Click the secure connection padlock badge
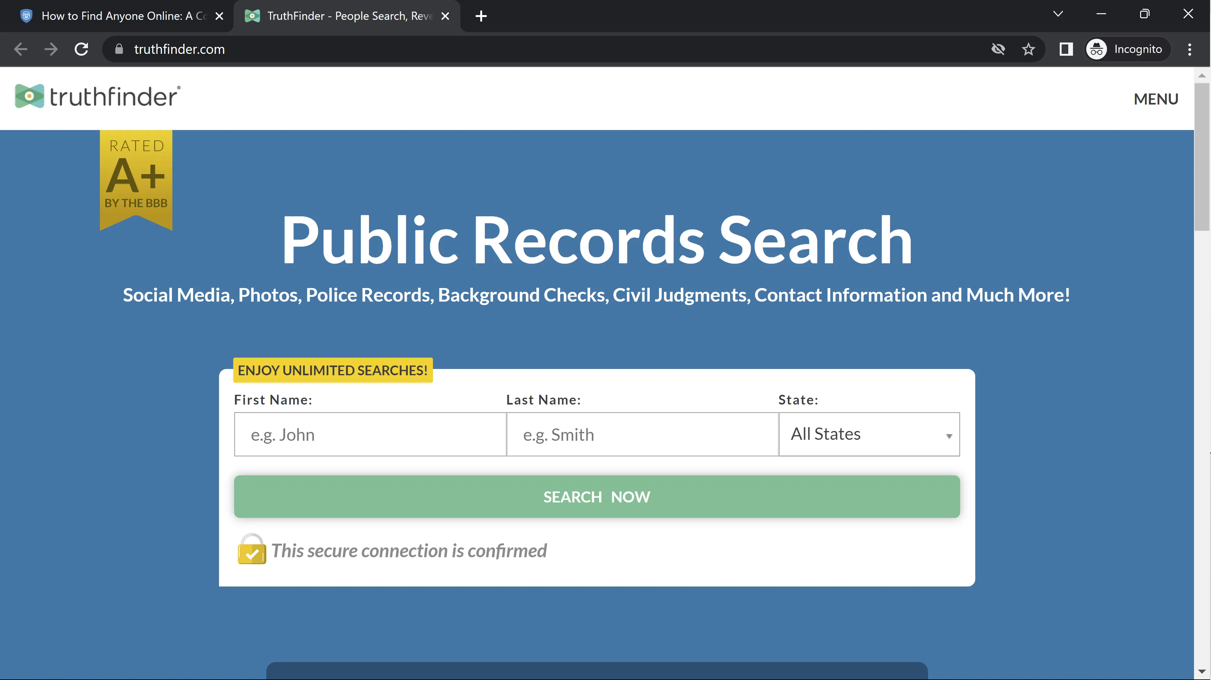The image size is (1211, 680). coord(251,549)
